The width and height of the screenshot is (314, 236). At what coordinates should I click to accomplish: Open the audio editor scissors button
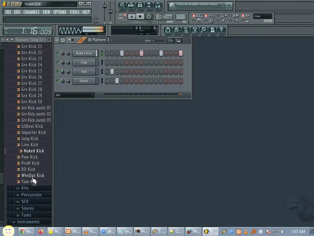point(195,30)
